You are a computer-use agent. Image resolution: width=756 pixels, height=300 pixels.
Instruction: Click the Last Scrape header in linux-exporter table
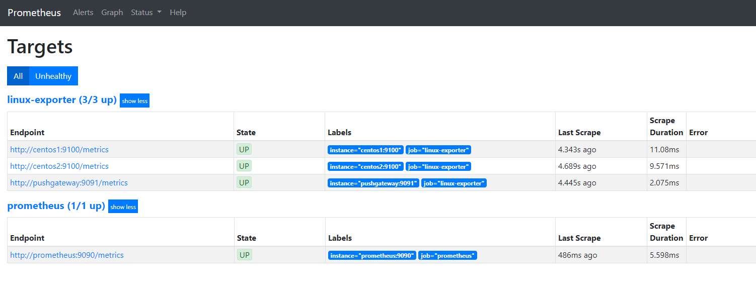click(579, 133)
